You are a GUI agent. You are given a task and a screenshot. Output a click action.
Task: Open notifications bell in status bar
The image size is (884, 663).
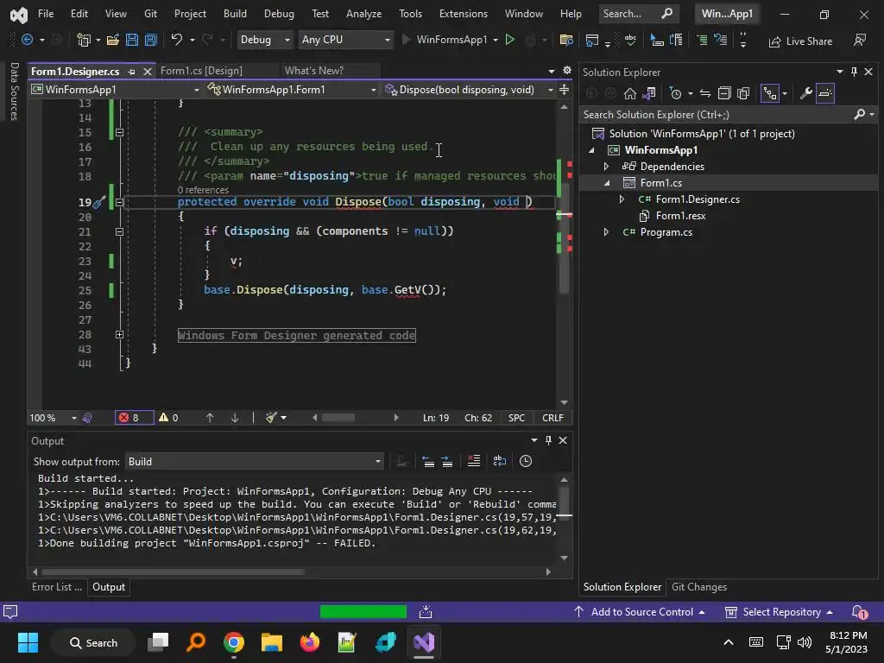[859, 612]
